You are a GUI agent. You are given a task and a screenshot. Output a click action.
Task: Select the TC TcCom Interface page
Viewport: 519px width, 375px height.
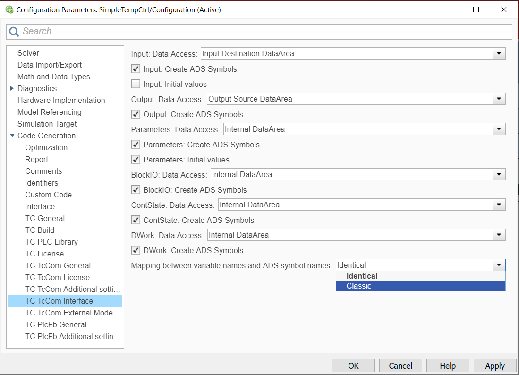[65, 301]
